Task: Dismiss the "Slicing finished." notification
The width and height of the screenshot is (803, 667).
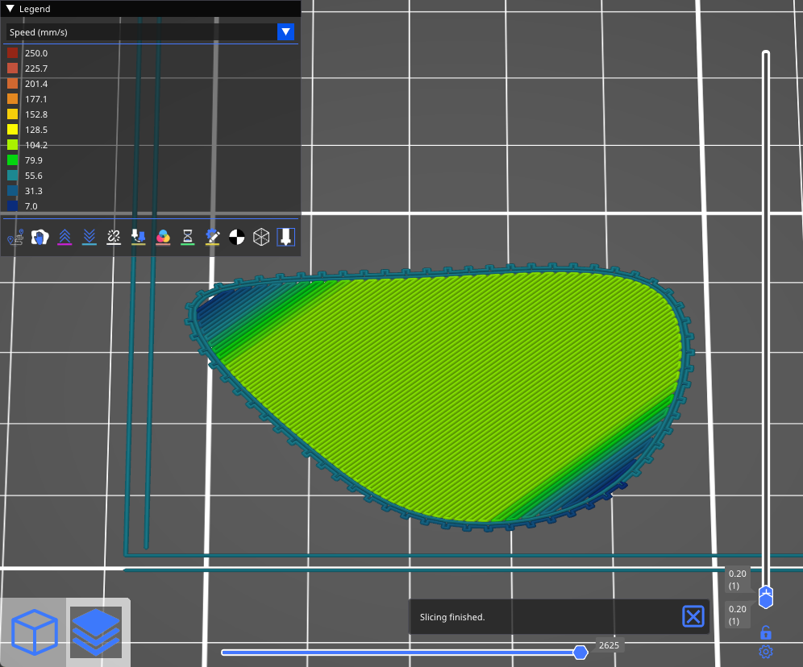Action: pyautogui.click(x=693, y=617)
